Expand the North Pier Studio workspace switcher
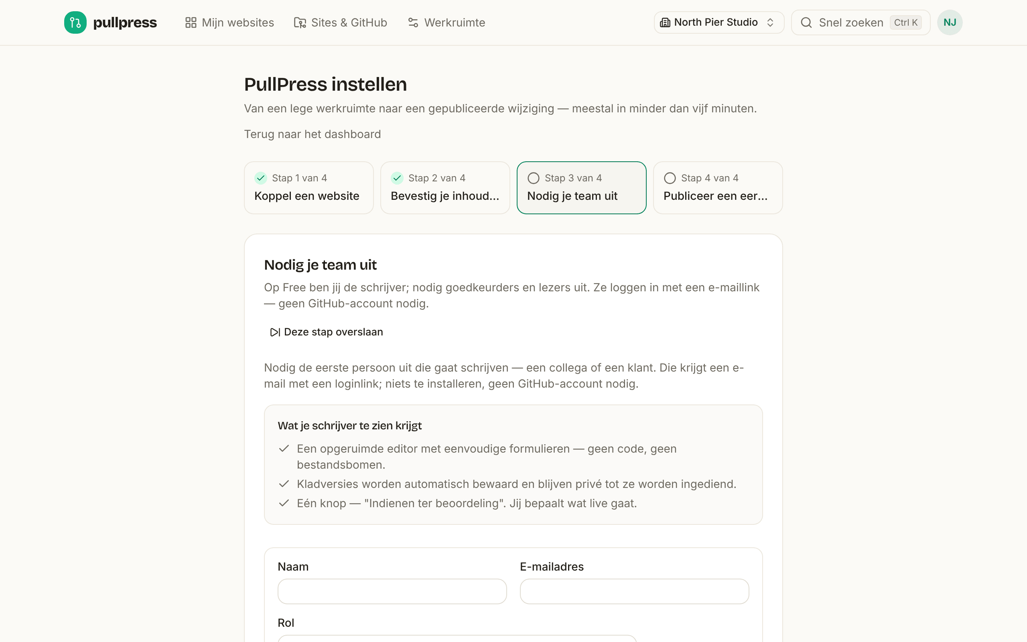Viewport: 1027px width, 642px height. tap(719, 22)
